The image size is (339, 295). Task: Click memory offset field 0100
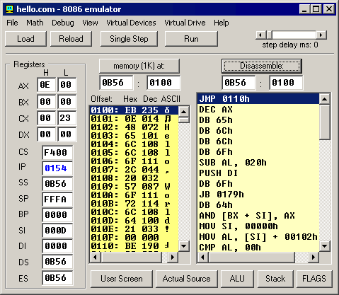pos(163,83)
